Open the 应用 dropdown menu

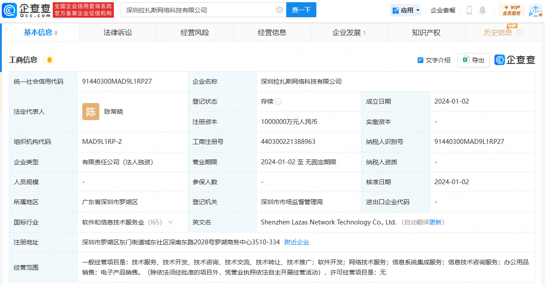click(406, 10)
